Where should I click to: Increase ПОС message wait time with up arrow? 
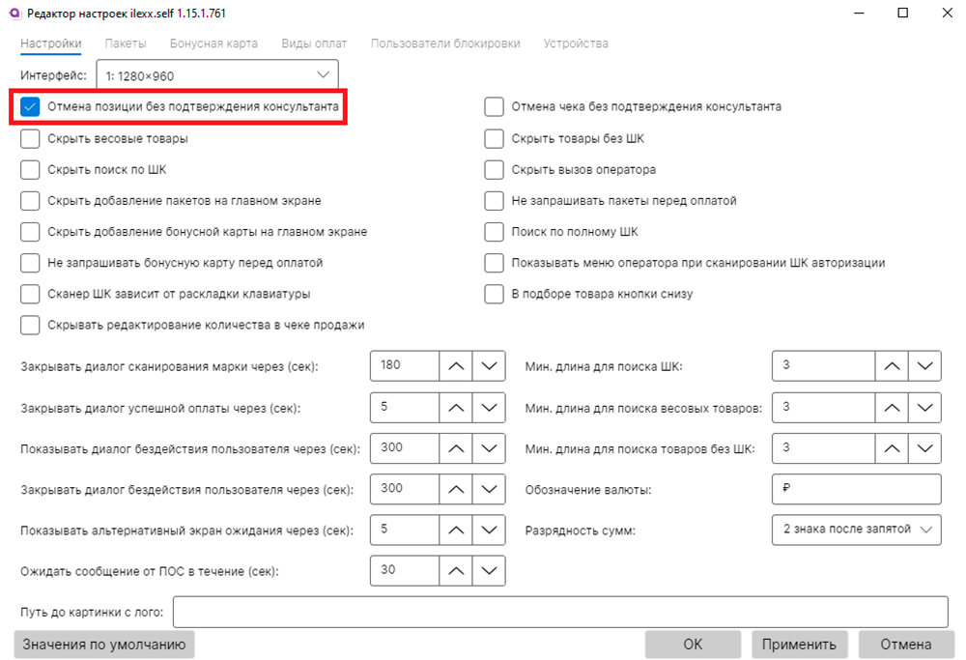tap(456, 570)
